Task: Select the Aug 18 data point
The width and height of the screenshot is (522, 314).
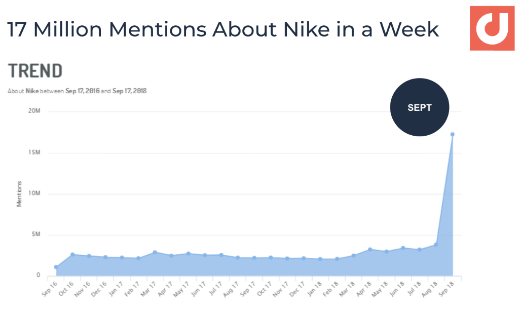Action: click(x=436, y=245)
